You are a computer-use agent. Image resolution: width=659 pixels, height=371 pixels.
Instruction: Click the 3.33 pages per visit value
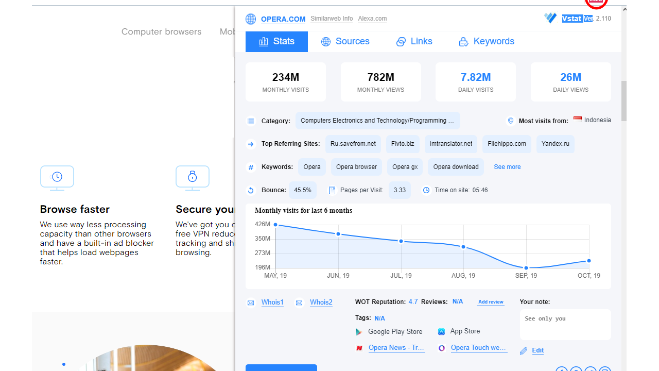coord(400,190)
